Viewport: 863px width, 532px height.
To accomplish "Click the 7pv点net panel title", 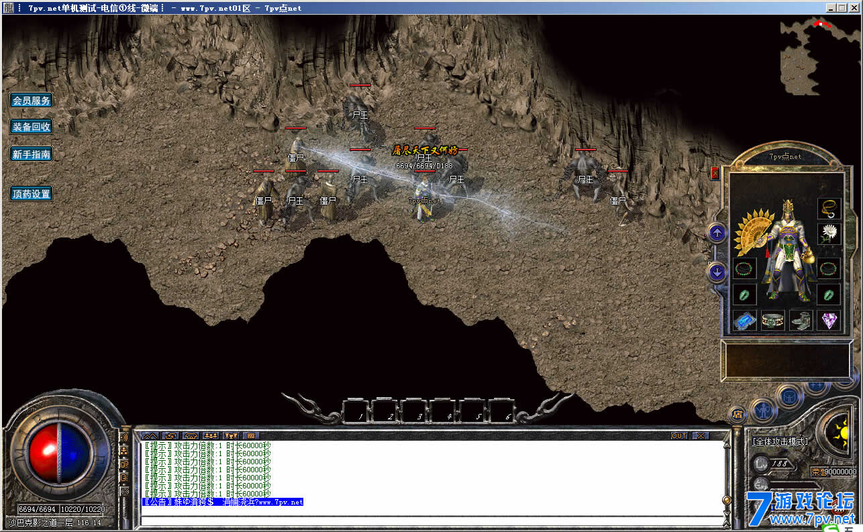I will (x=786, y=156).
